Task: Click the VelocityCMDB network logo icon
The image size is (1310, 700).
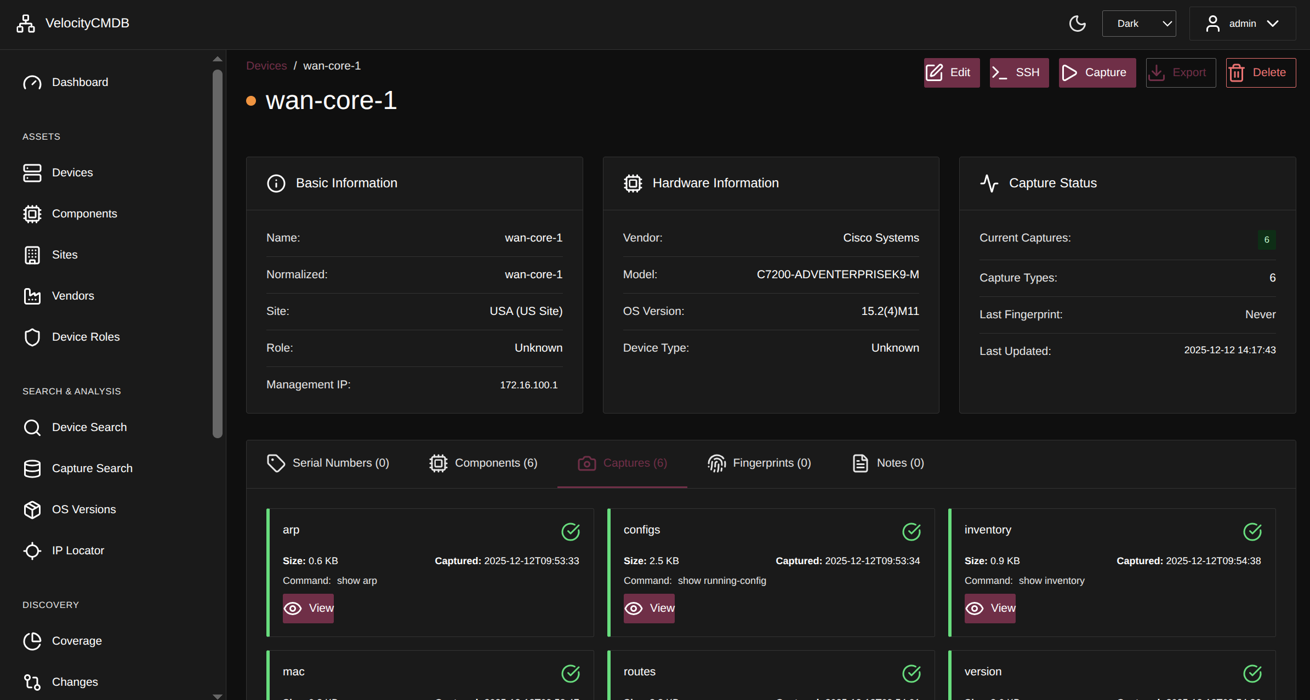Action: [x=25, y=24]
